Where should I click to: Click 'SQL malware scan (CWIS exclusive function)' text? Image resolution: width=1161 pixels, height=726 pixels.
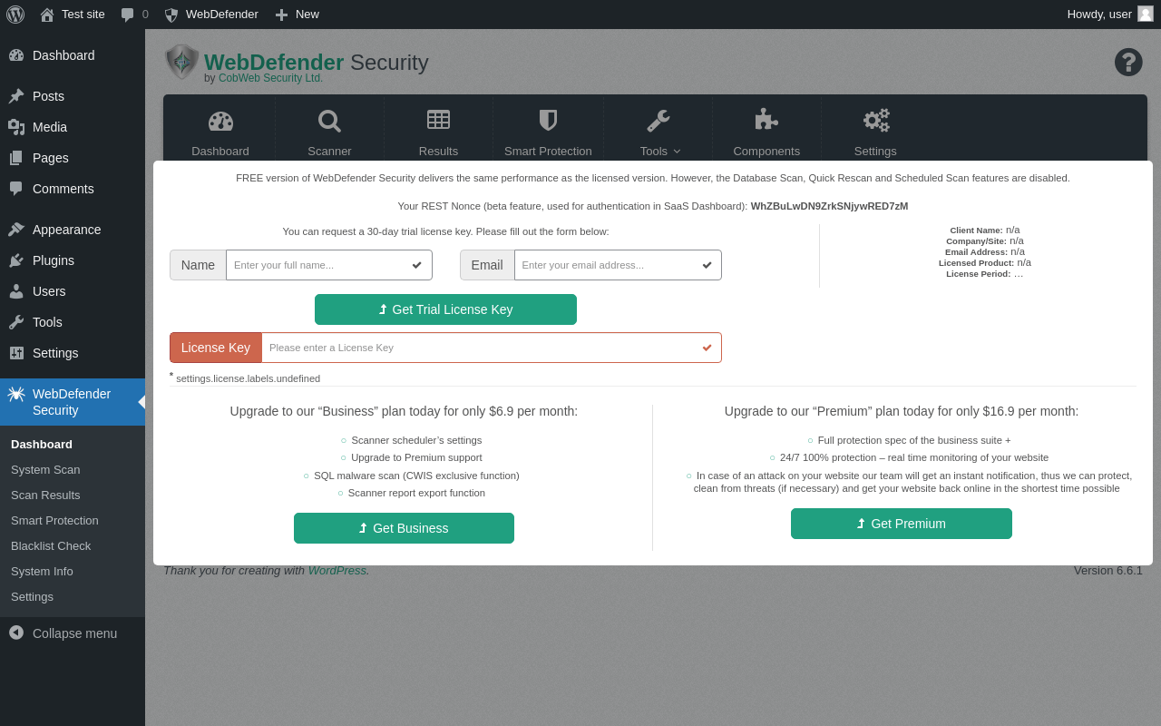coord(416,476)
